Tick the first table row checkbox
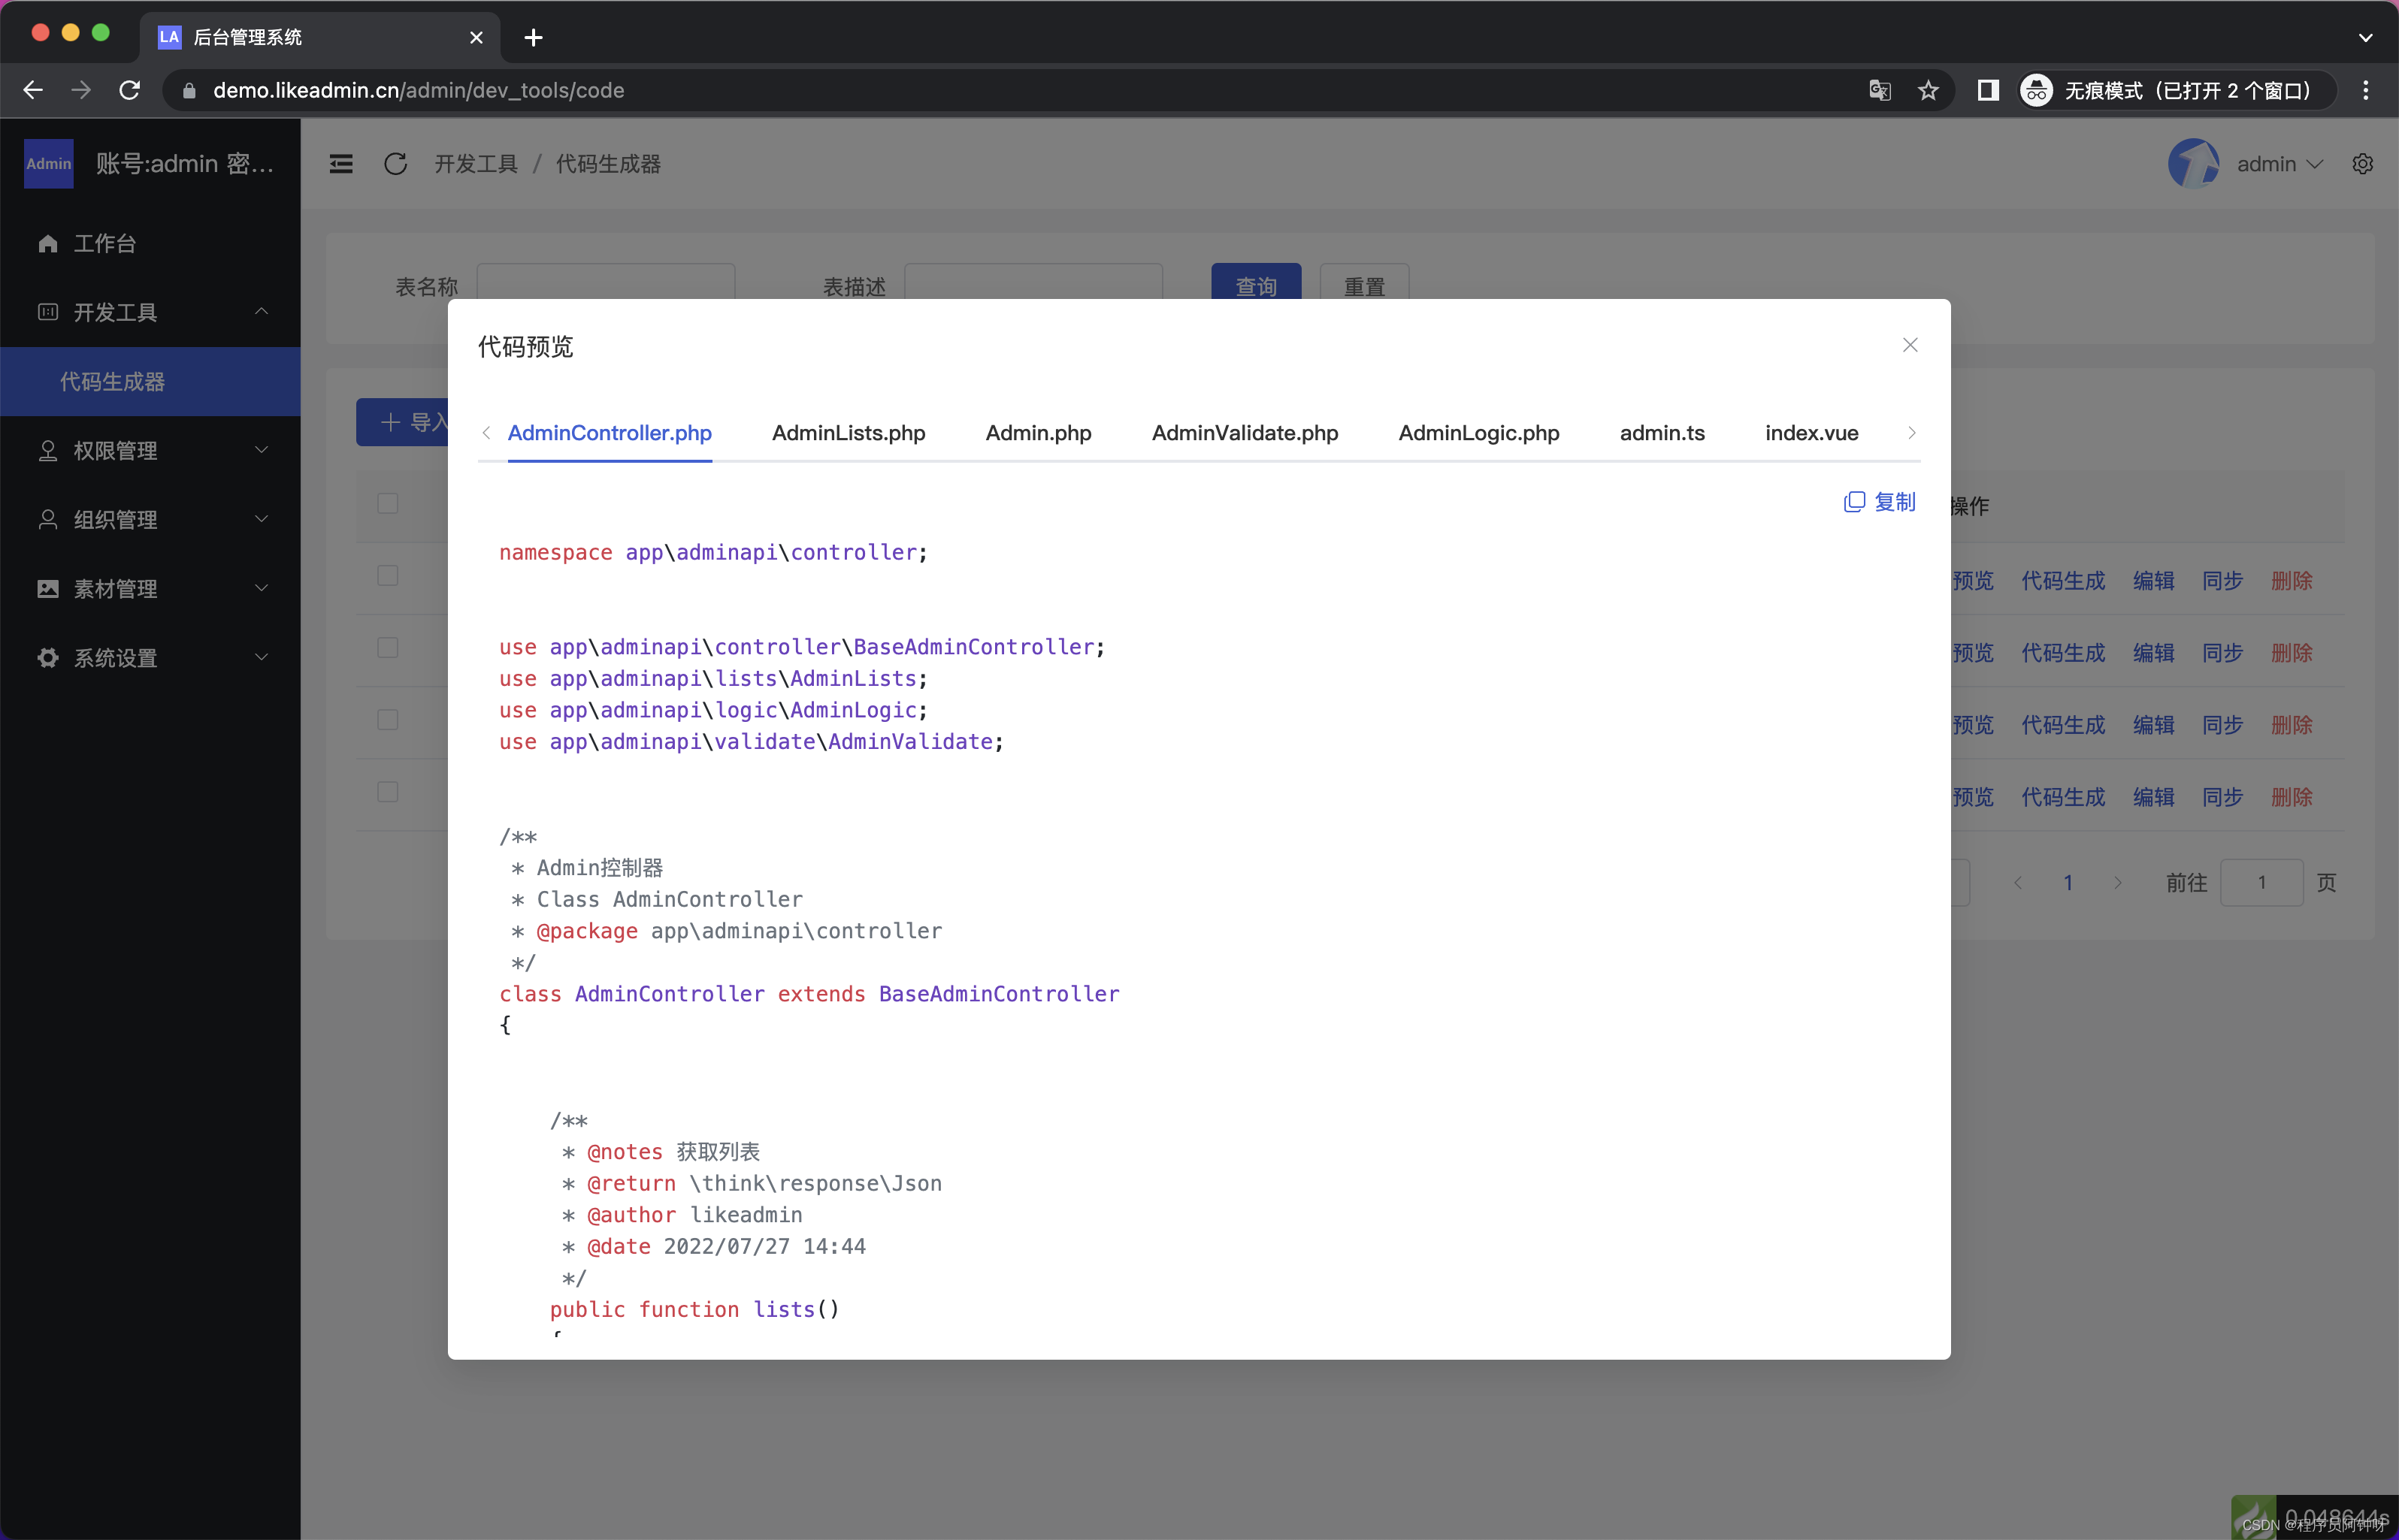The width and height of the screenshot is (2399, 1540). (x=388, y=576)
